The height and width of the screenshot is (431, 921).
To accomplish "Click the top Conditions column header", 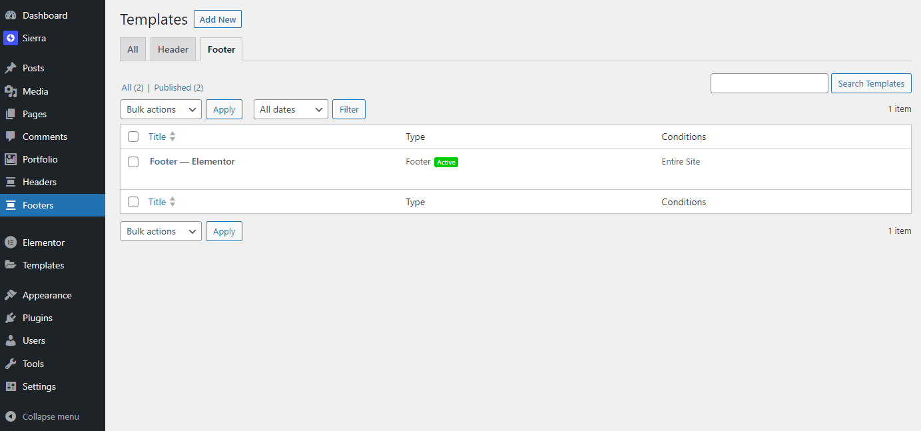I will click(x=683, y=137).
